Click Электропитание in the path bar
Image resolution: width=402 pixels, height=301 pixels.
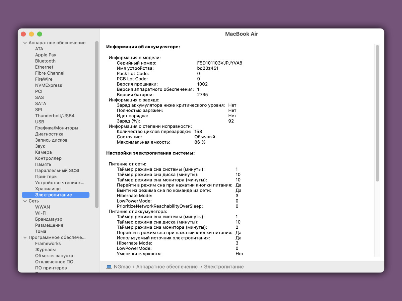[x=224, y=267]
